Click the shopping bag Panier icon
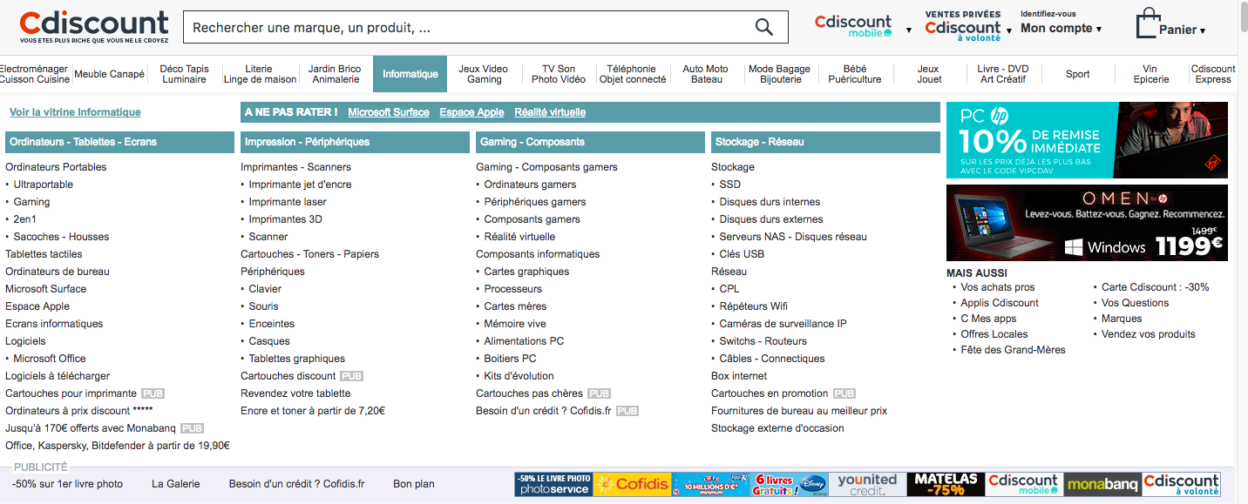Viewport: 1248px width, 504px height. (x=1148, y=24)
